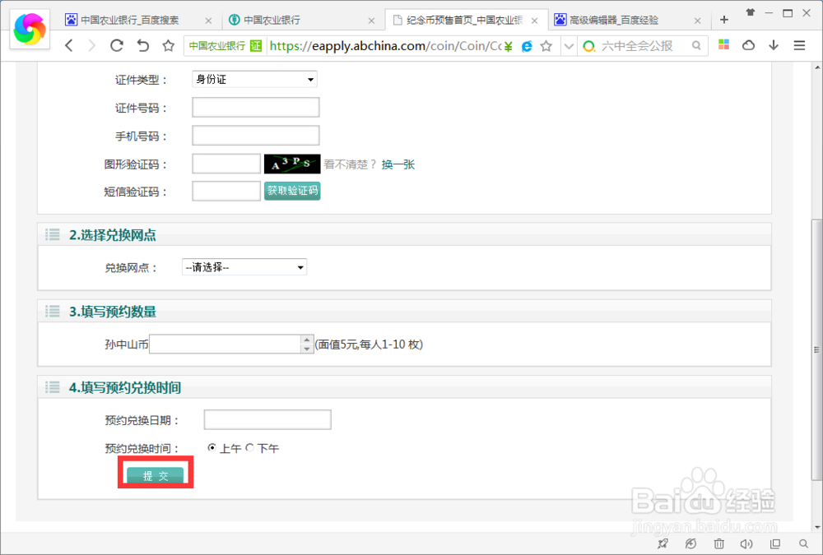Click the 手机号码 input field
The height and width of the screenshot is (555, 823).
coord(256,136)
